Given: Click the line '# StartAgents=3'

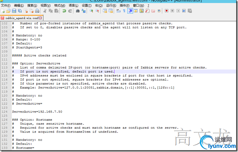Looking at the screenshot, I should pos(27,48).
